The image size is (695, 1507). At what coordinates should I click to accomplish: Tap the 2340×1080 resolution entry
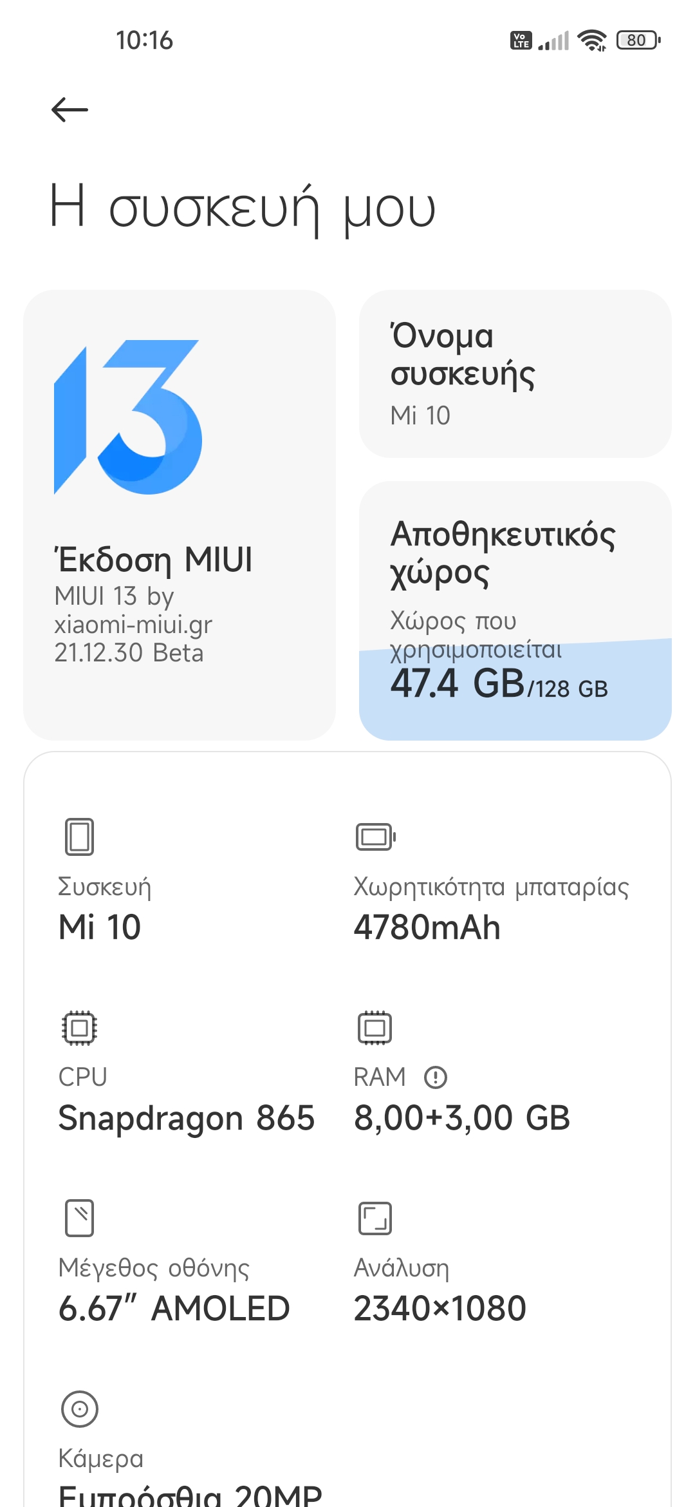(x=440, y=1308)
